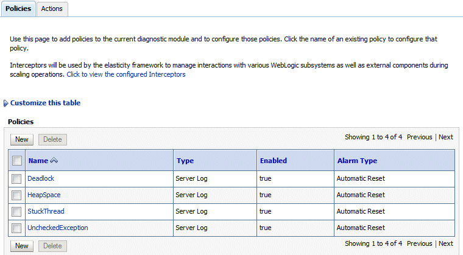Image resolution: width=463 pixels, height=255 pixels.
Task: Open the UncheckedException policy
Action: 58,228
